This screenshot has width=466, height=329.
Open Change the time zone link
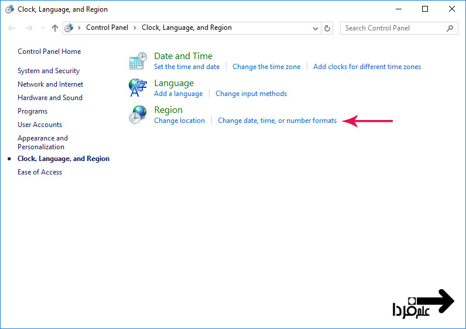[266, 67]
